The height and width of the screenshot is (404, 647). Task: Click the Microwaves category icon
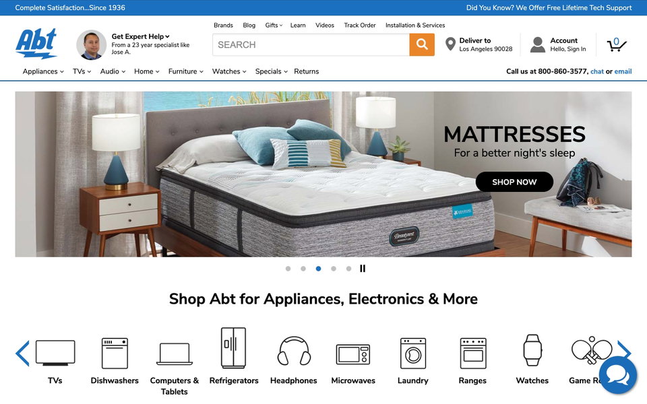(x=353, y=354)
